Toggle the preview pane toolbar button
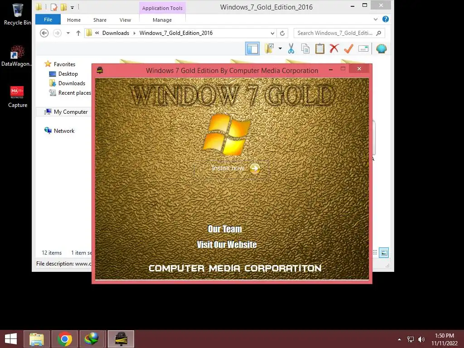This screenshot has height=348, width=464. pyautogui.click(x=252, y=48)
